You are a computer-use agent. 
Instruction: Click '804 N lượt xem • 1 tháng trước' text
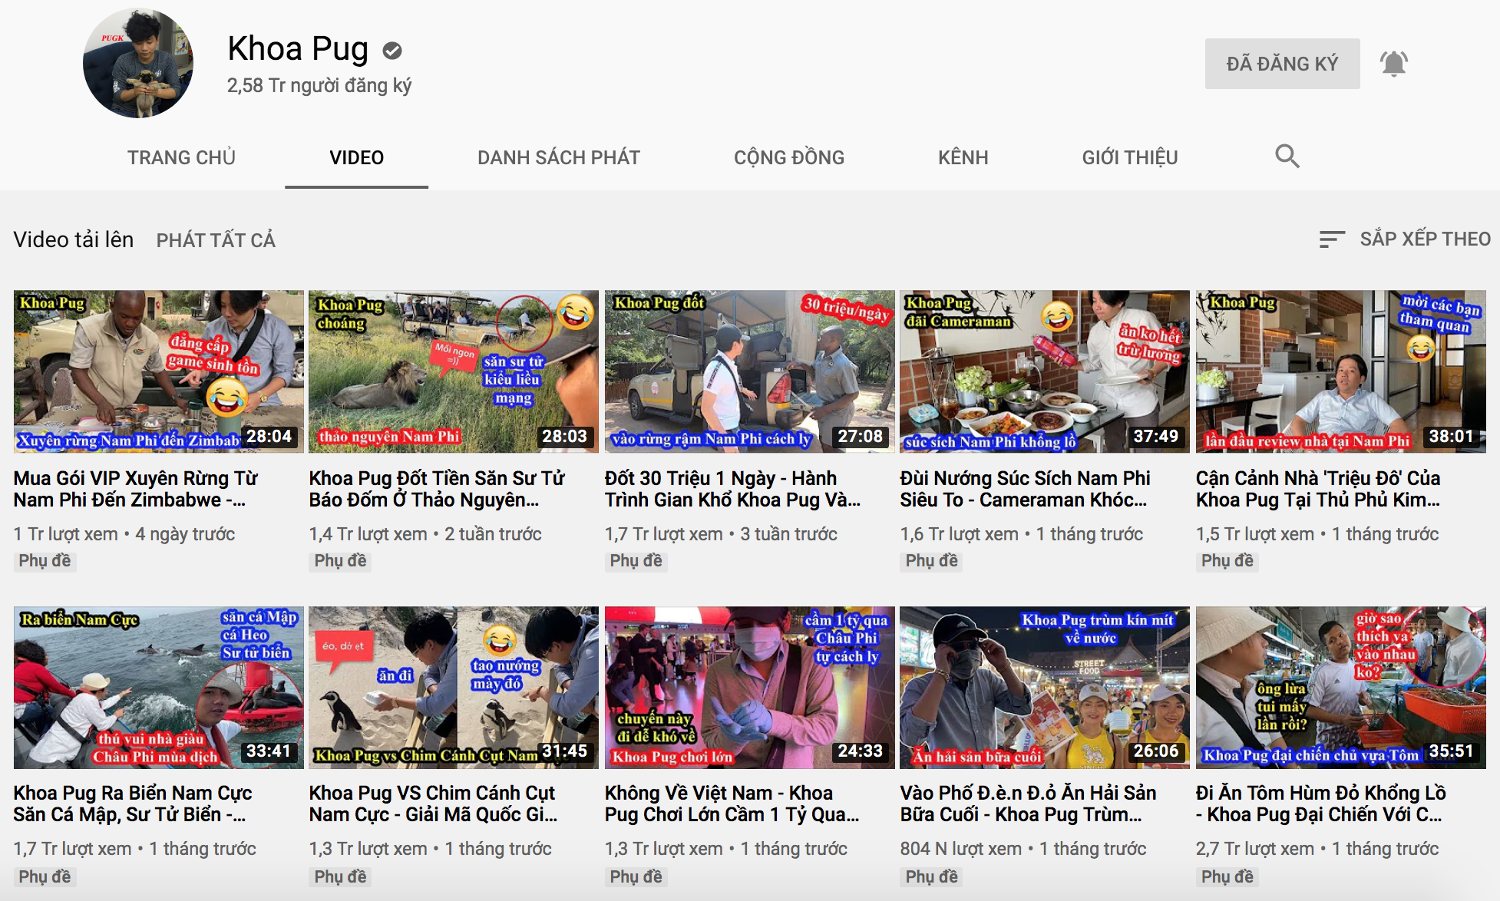point(1023,849)
